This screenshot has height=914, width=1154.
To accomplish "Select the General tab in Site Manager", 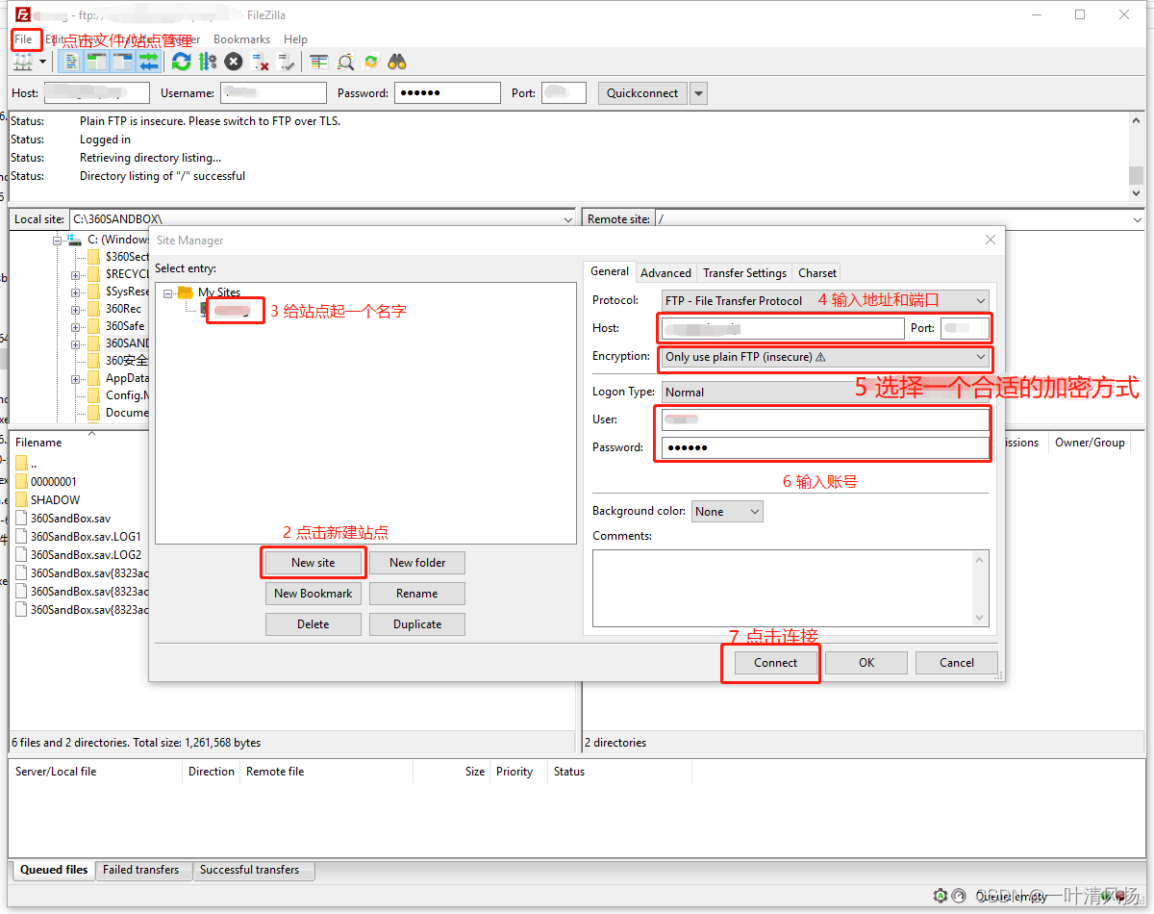I will (x=610, y=272).
